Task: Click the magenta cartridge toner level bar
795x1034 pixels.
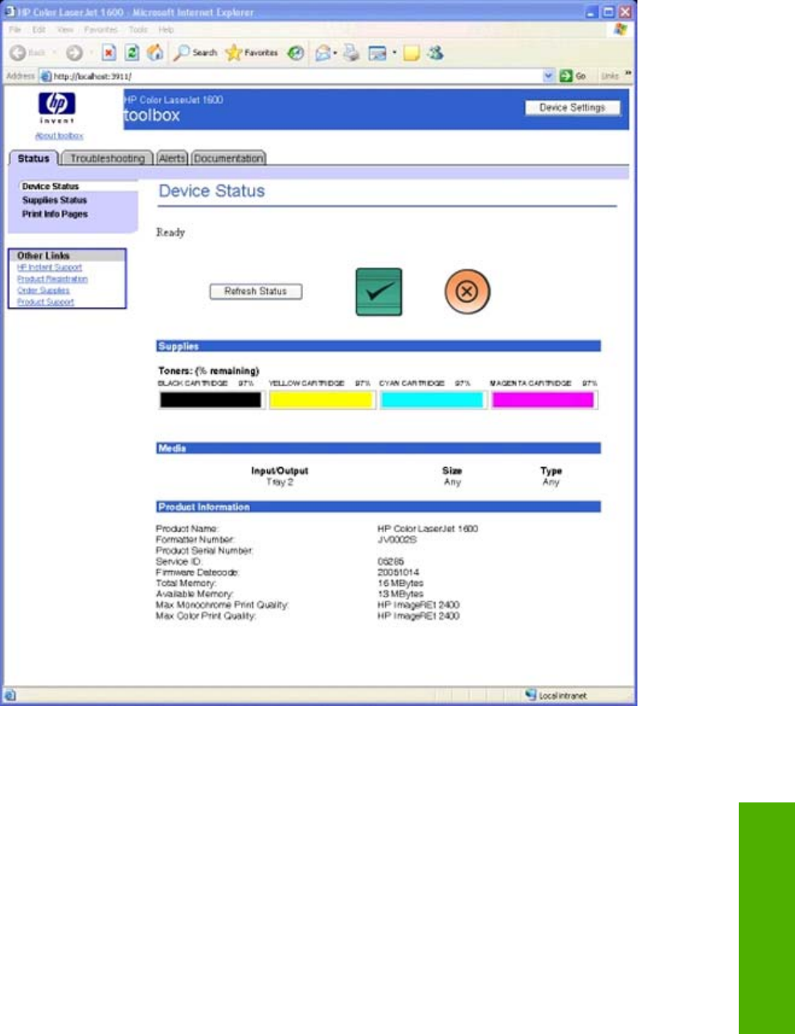Action: (x=543, y=400)
